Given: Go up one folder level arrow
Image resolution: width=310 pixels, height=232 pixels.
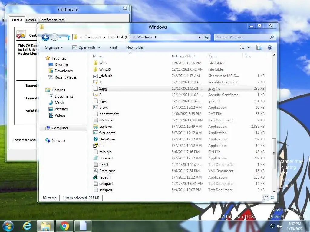Looking at the screenshot, I should [68, 37].
